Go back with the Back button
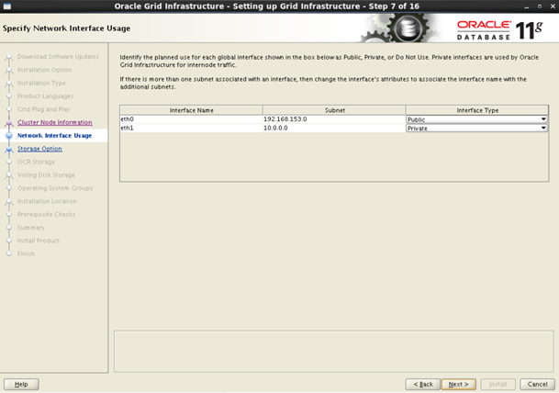This screenshot has height=393, width=559. pos(423,384)
